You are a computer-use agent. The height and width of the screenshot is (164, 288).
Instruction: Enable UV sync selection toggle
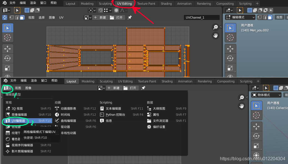point(5,17)
